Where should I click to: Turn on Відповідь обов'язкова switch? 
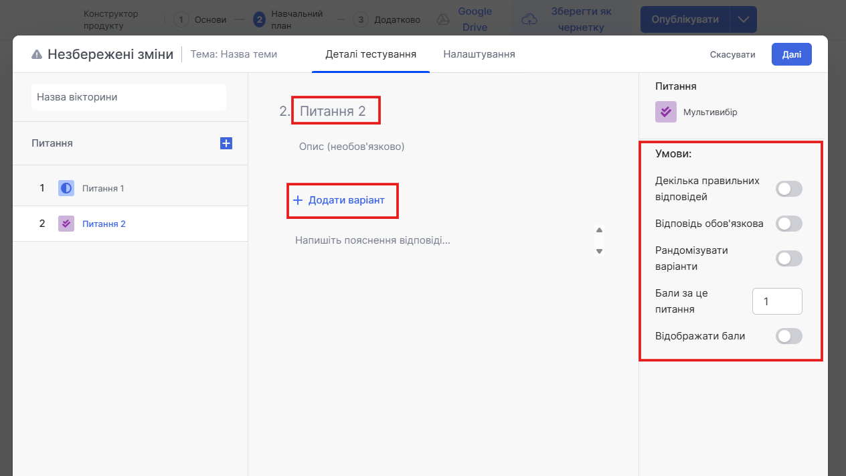tap(788, 224)
